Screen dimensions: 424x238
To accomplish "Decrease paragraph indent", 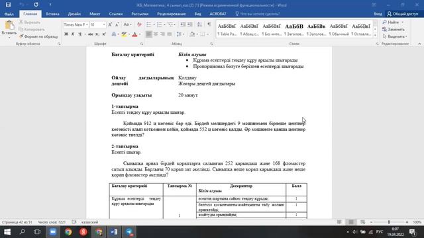I will (183, 24).
